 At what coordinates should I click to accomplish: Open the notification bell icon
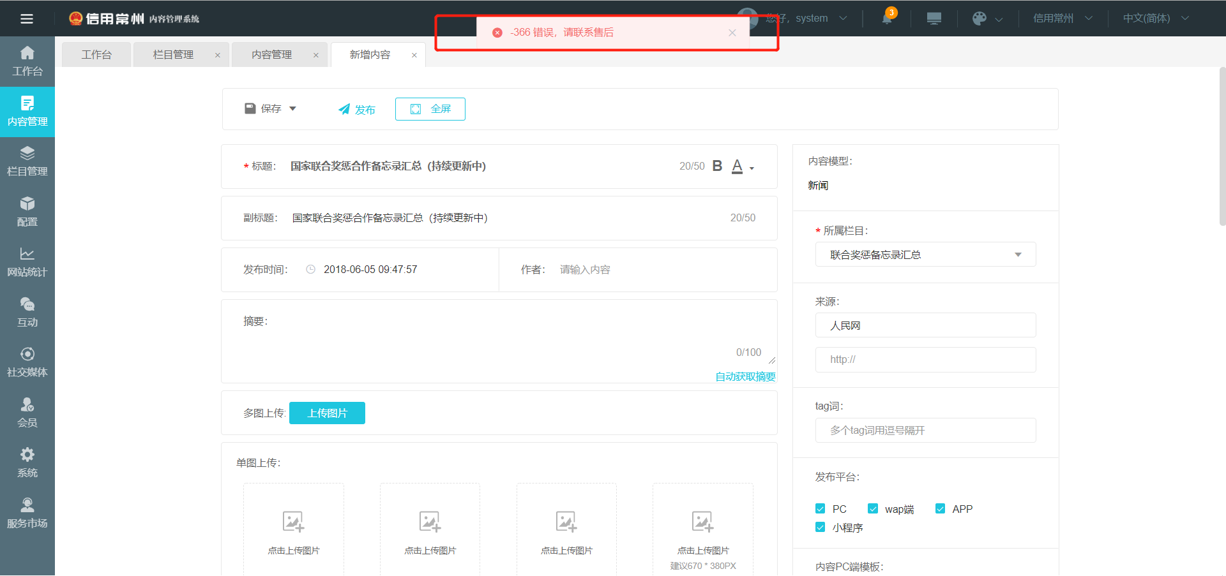point(887,18)
